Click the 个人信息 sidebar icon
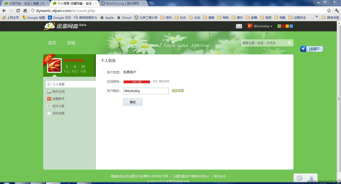The width and height of the screenshot is (341, 184). click(49, 84)
